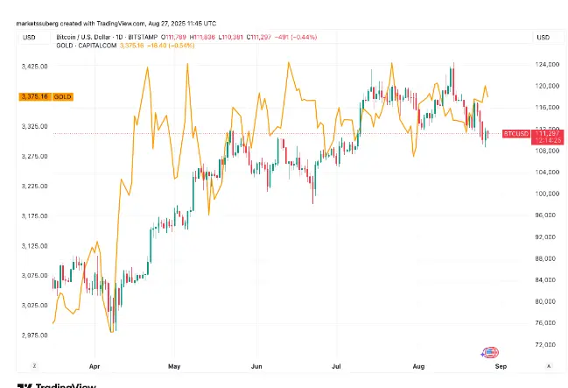Click the orange 3,375.16 value tag
Image resolution: width=568 pixels, height=388 pixels.
pyautogui.click(x=35, y=97)
